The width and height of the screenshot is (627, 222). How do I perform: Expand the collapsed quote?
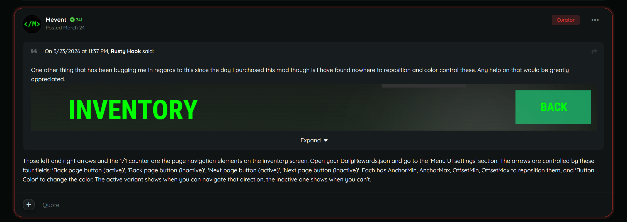pos(311,140)
